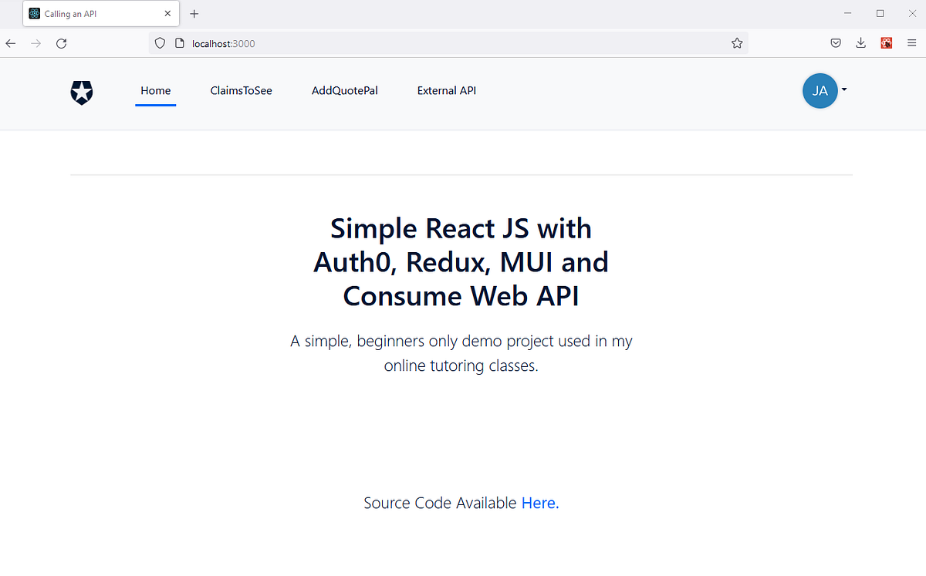This screenshot has height=576, width=926.
Task: Select ClaimsToSee in the navigation
Action: click(242, 90)
